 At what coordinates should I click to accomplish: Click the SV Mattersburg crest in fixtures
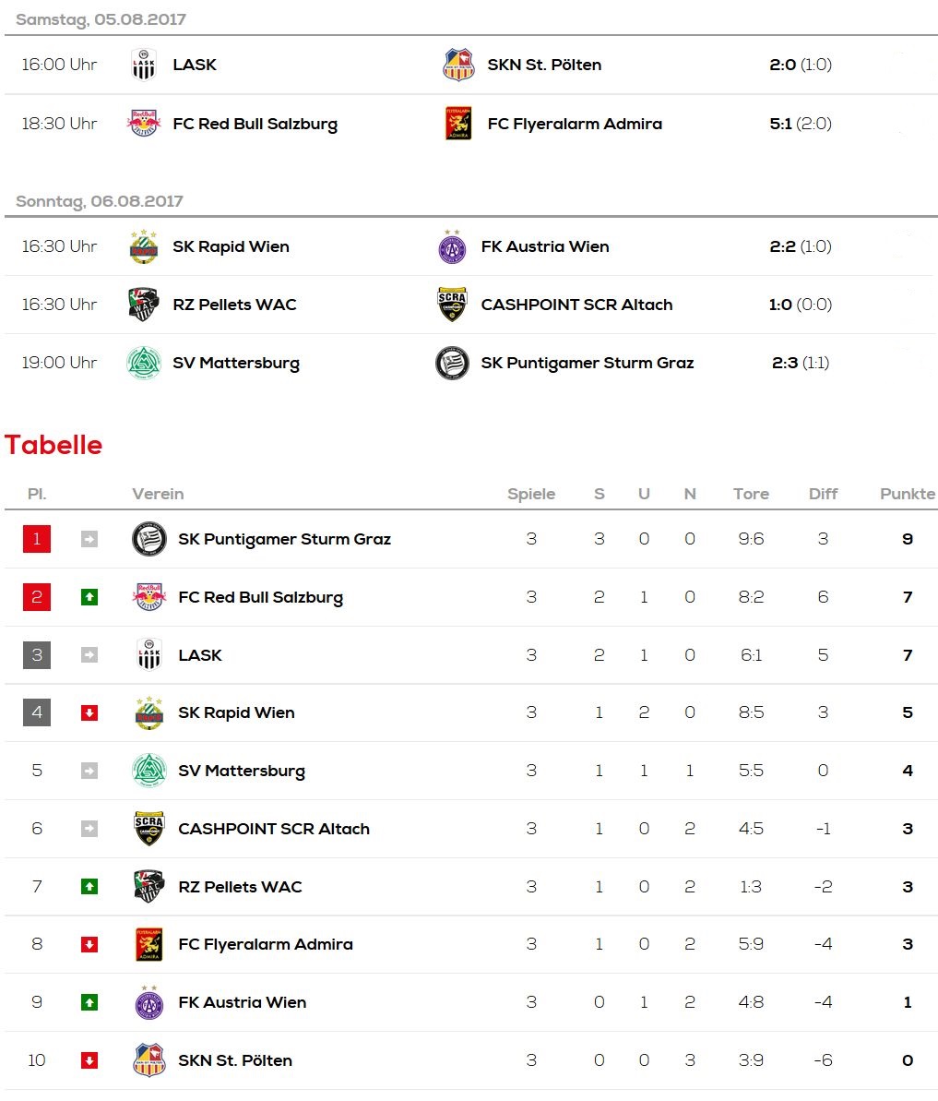(144, 363)
